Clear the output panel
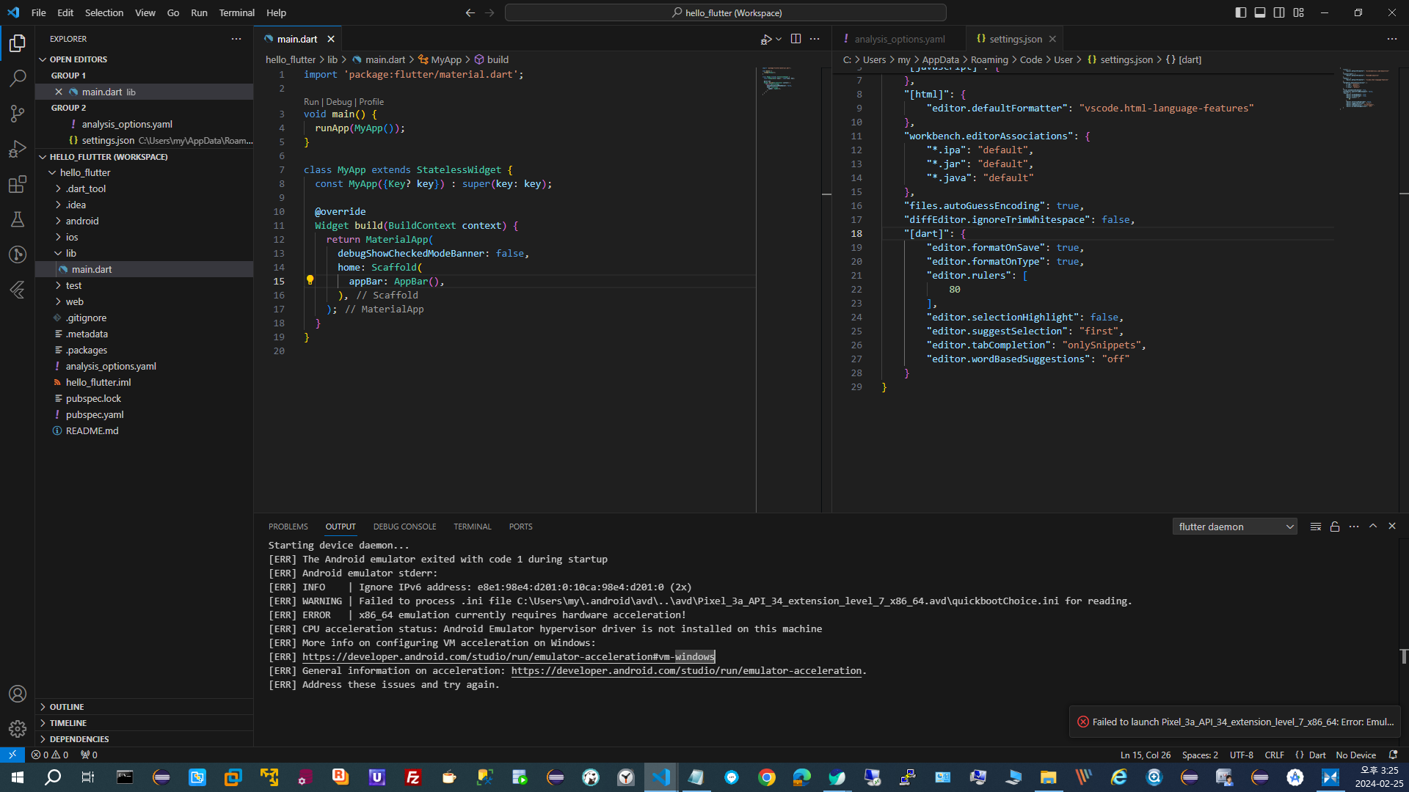1409x792 pixels. pyautogui.click(x=1316, y=527)
